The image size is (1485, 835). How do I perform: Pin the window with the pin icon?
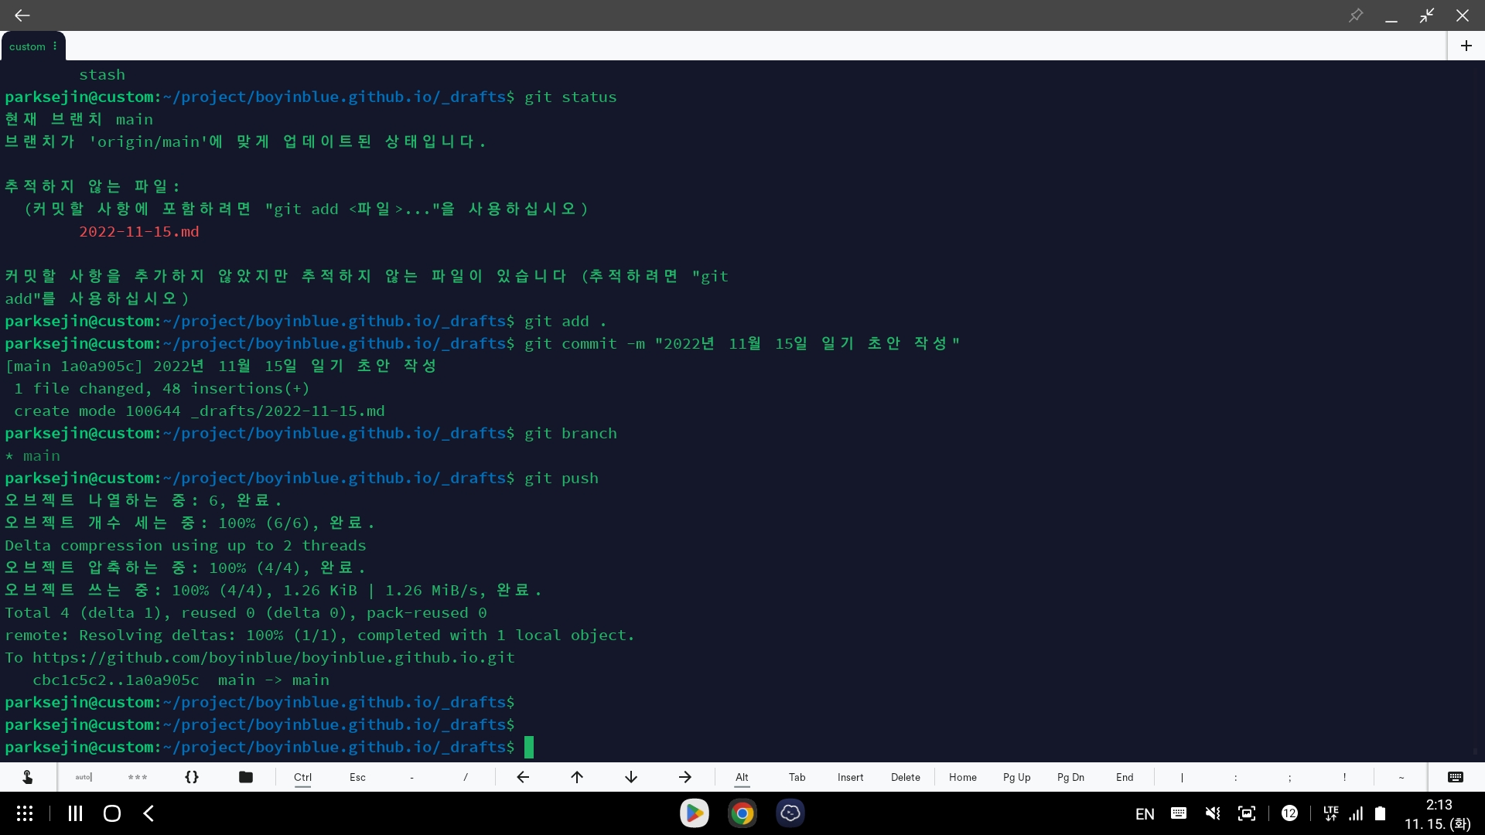[x=1356, y=15]
